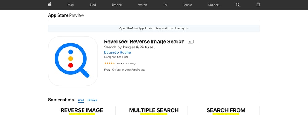The image size is (308, 115).
Task: Switch to the iPhone screenshots tab
Action: (x=92, y=100)
